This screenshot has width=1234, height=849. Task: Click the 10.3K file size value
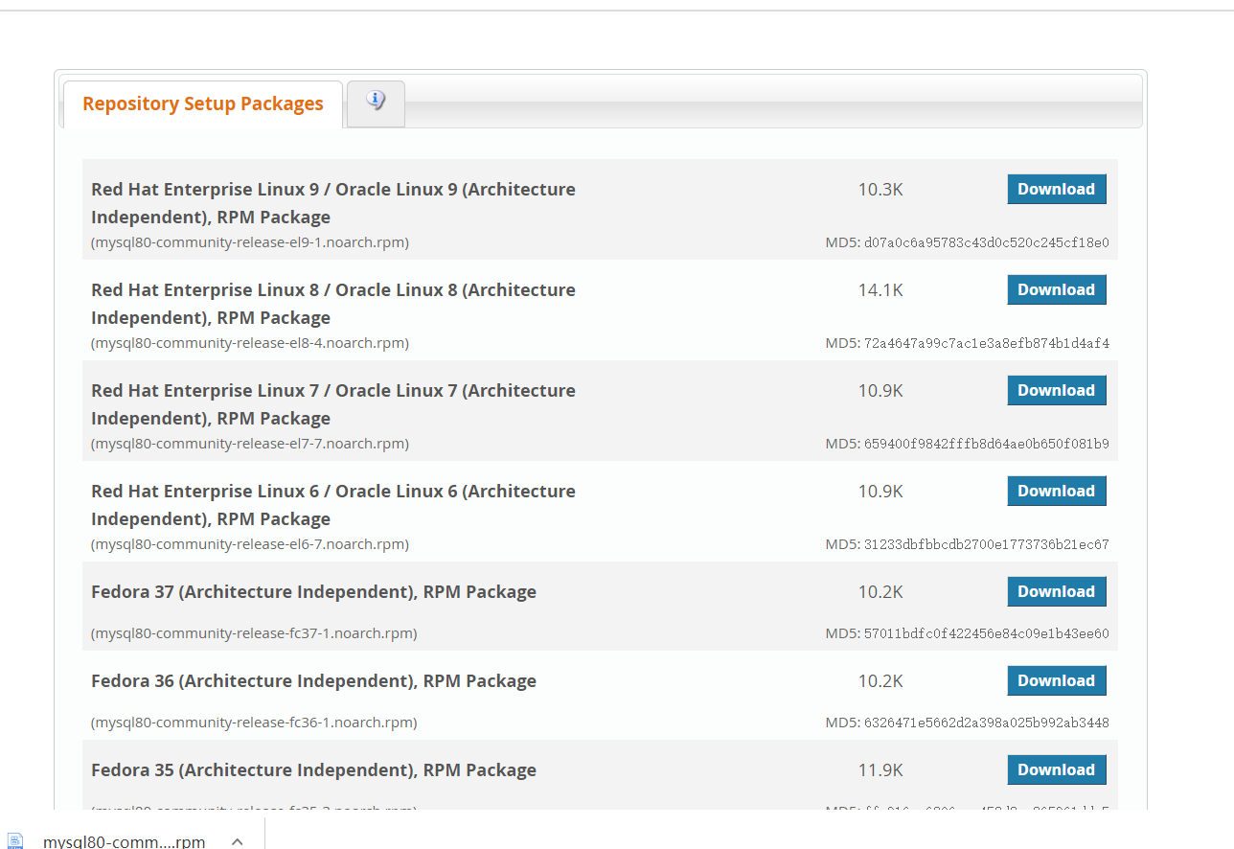[880, 190]
